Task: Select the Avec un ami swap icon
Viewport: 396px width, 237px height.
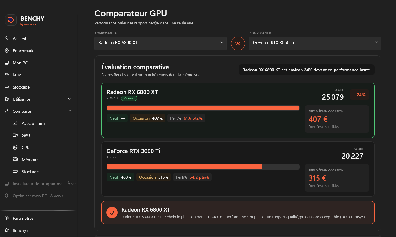Action: pyautogui.click(x=15, y=123)
